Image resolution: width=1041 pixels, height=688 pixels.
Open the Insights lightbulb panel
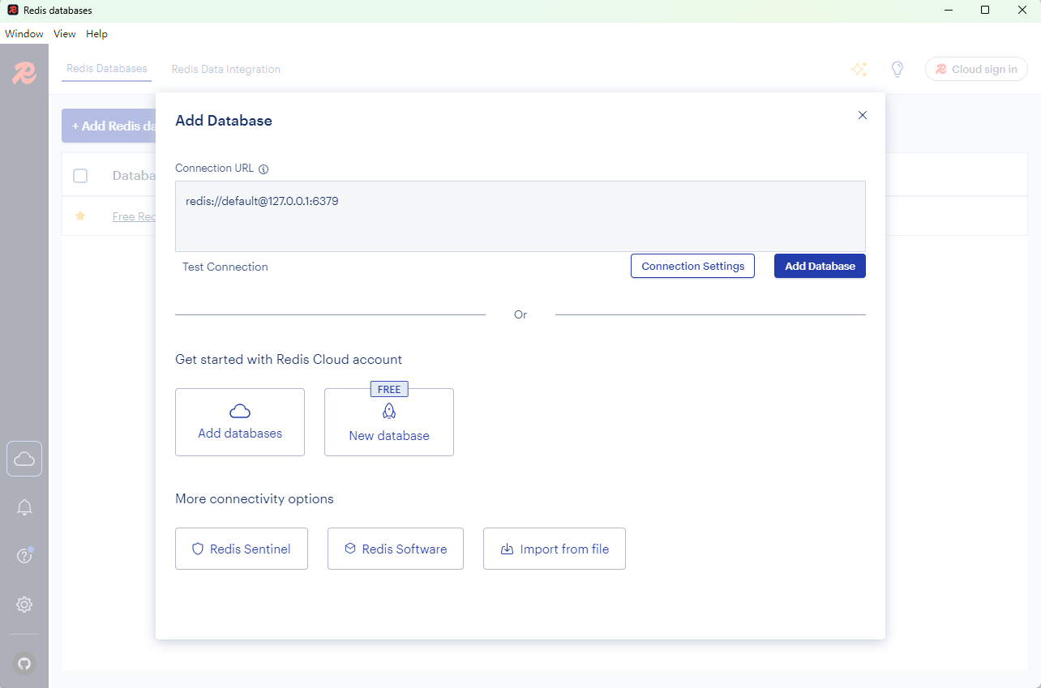(897, 69)
